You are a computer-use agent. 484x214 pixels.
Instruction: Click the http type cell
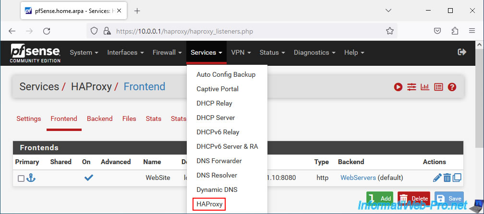click(322, 178)
